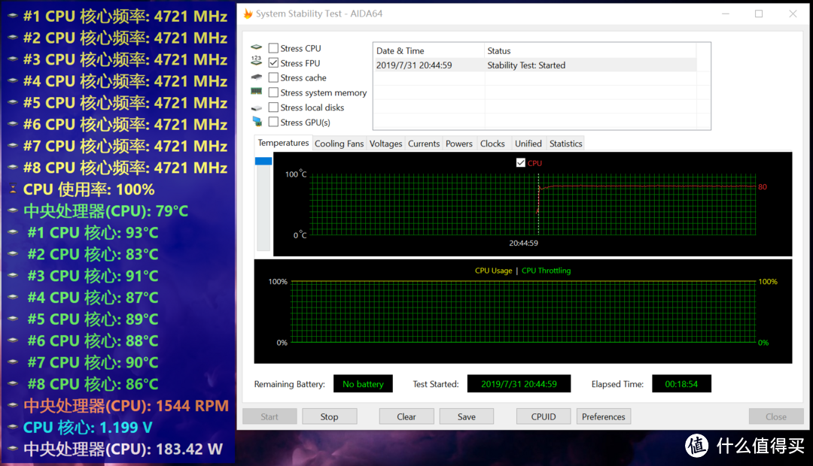
Task: Click the #3 CPU 核心: 91°C reading
Action: click(93, 275)
